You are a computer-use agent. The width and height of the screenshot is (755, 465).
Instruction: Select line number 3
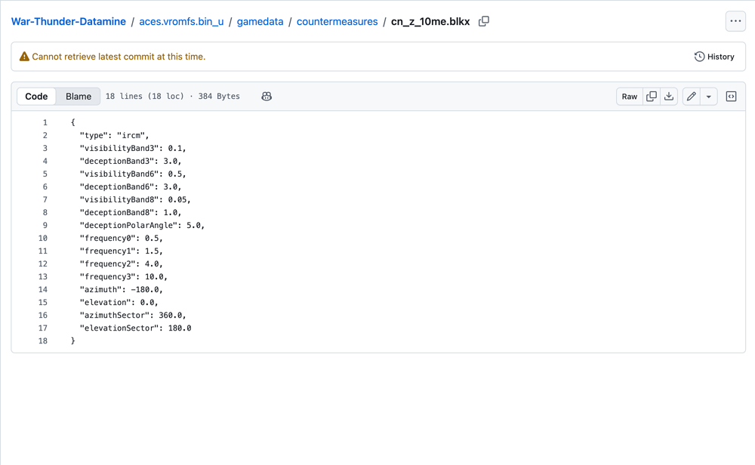coord(45,148)
